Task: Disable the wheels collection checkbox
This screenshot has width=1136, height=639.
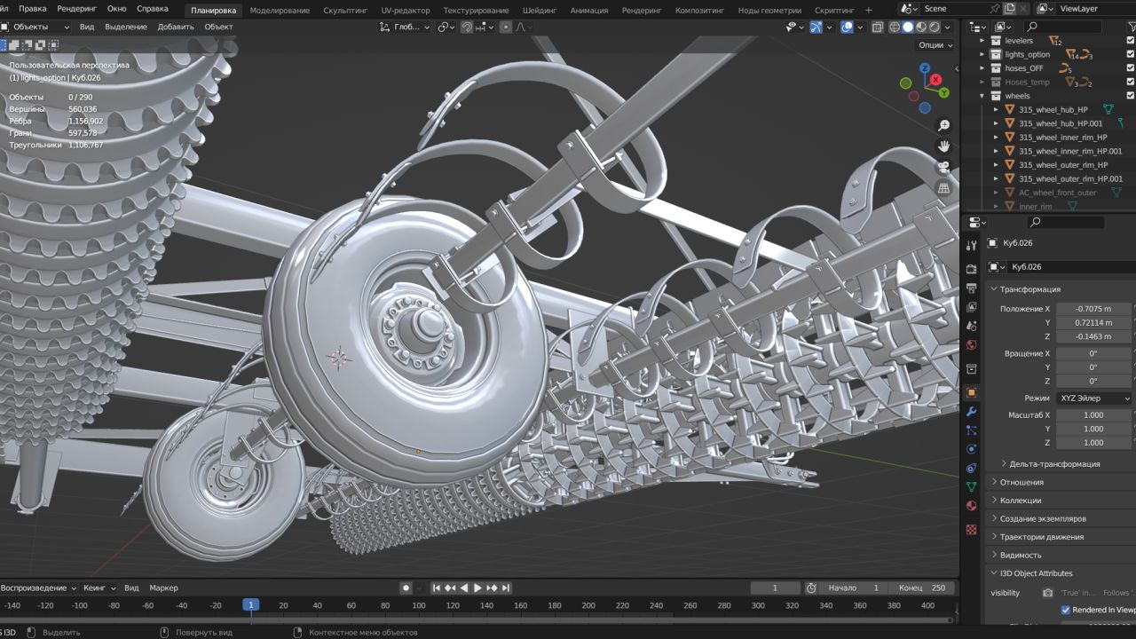Action: click(1130, 96)
